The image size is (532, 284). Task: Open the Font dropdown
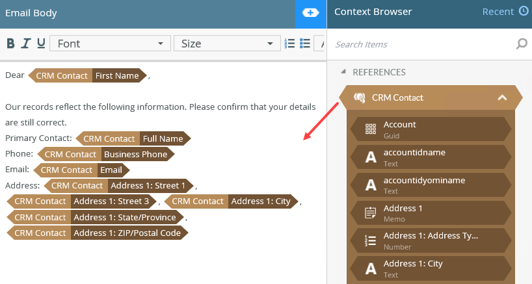(109, 44)
